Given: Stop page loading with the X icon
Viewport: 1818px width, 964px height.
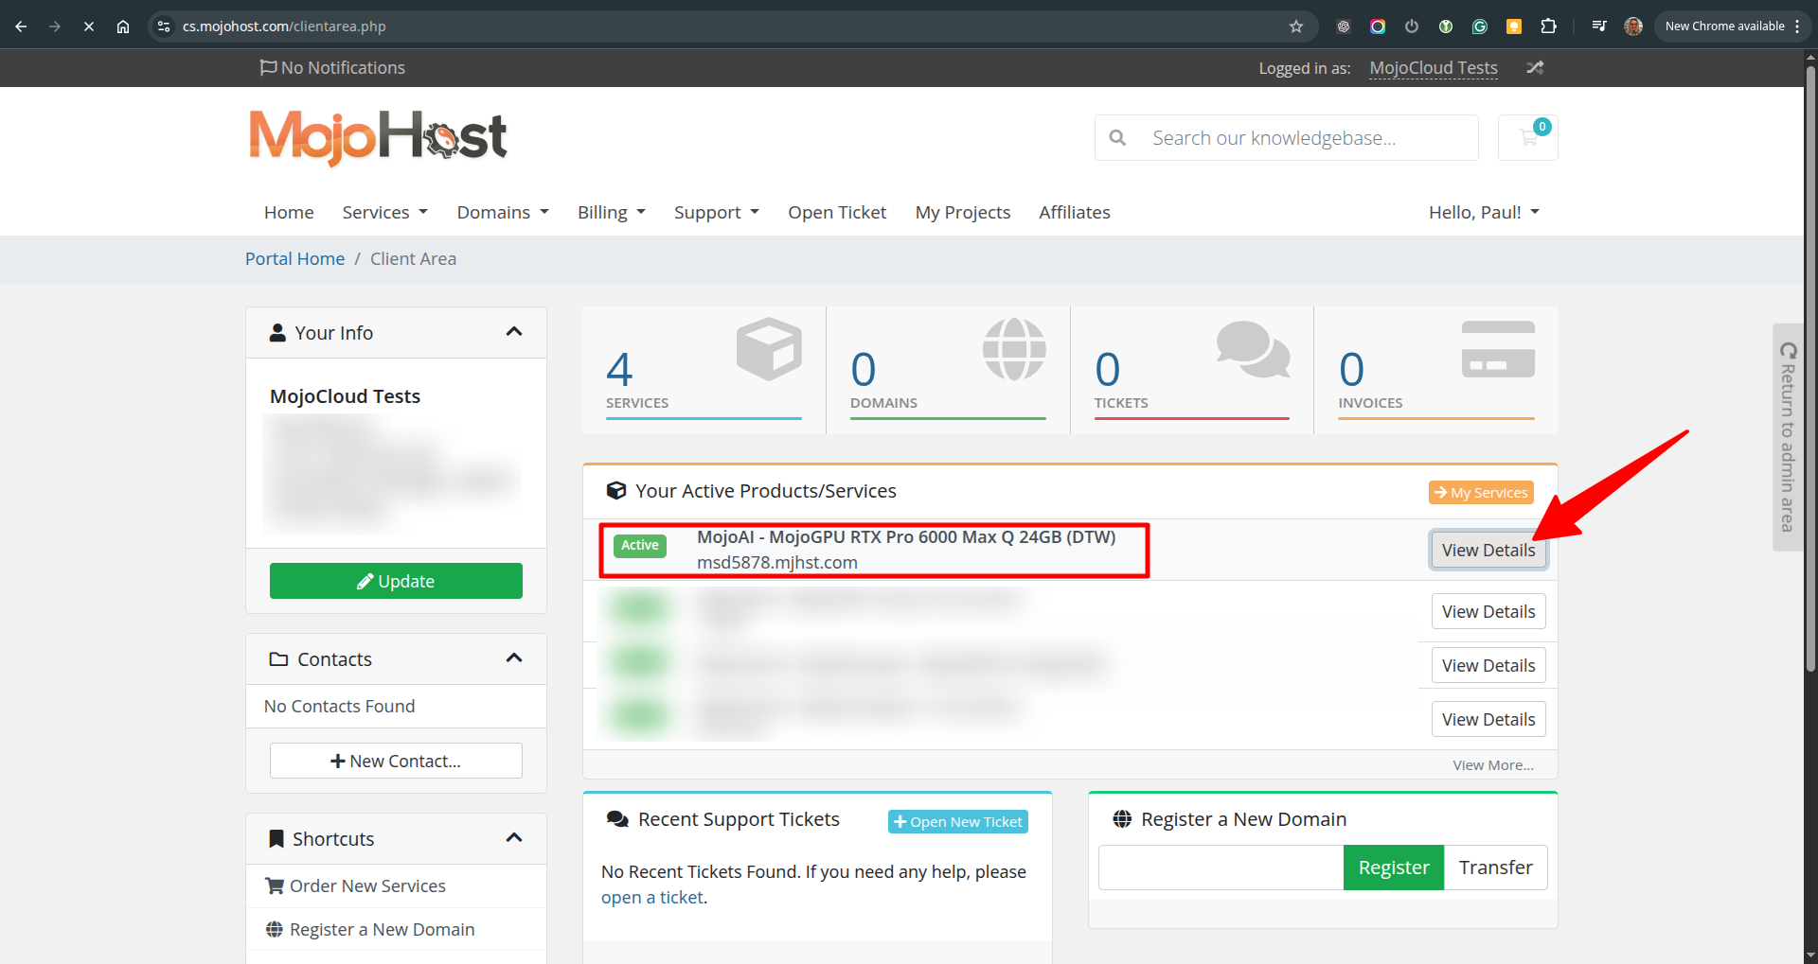Looking at the screenshot, I should pos(89,26).
